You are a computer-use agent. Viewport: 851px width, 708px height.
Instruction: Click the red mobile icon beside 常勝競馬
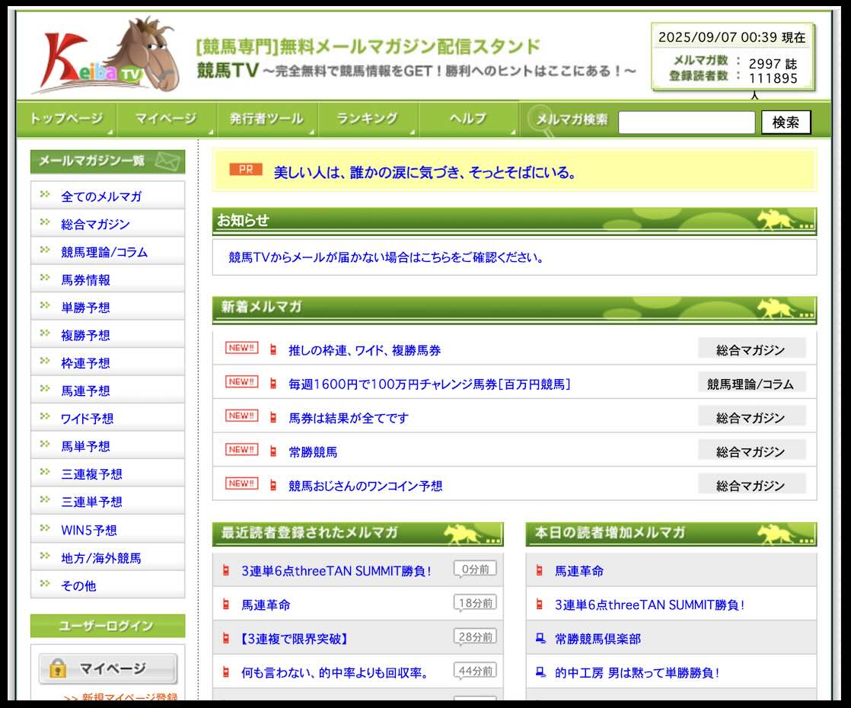[x=273, y=451]
